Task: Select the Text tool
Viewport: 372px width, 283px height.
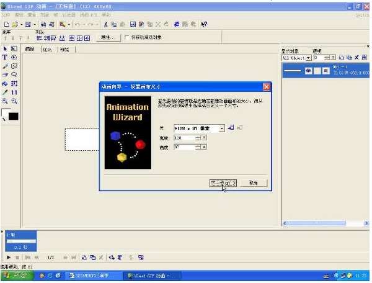Action: click(x=5, y=58)
